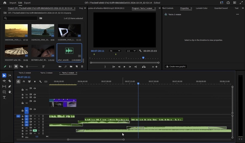This screenshot has width=245, height=143.
Task: Open timeline display settings wrench
Action: click(x=40, y=82)
